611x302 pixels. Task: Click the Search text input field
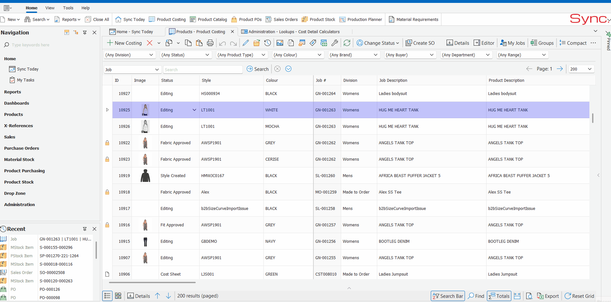coord(203,70)
